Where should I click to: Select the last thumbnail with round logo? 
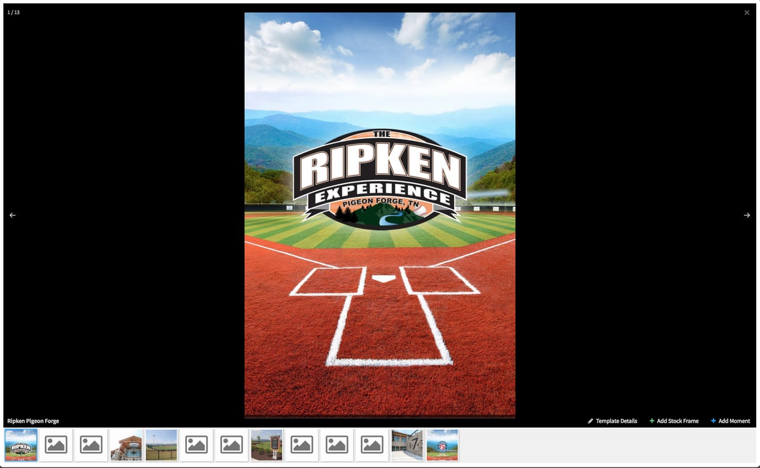click(442, 445)
